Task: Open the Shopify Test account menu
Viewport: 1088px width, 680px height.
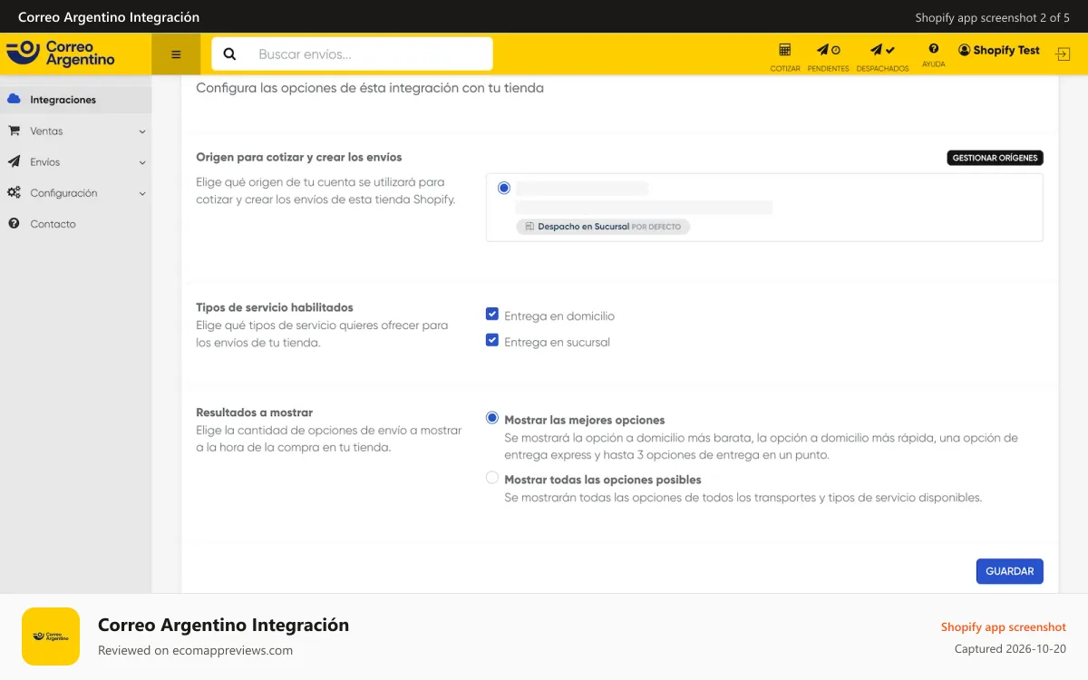Action: tap(999, 50)
